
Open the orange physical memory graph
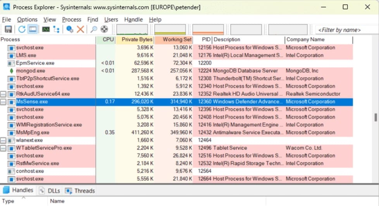tap(208, 29)
